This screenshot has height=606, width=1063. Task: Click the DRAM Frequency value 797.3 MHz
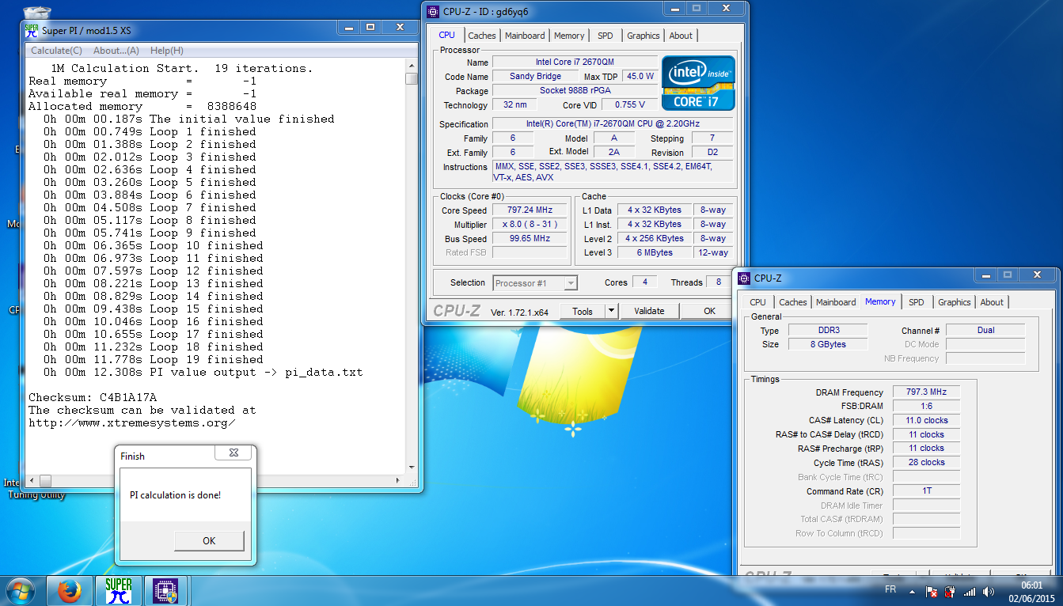coord(926,392)
